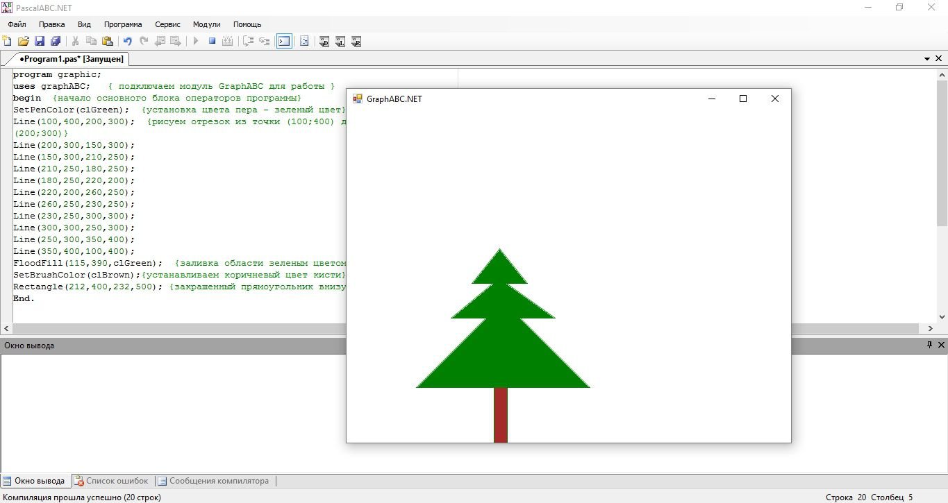Click the brown tree trunk rectangle

coord(501,414)
